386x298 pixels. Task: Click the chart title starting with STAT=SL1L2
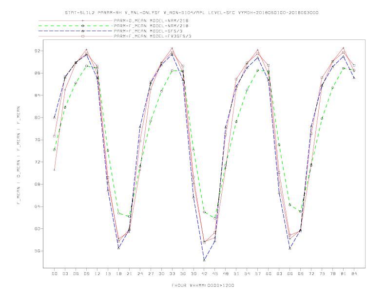[x=192, y=13]
